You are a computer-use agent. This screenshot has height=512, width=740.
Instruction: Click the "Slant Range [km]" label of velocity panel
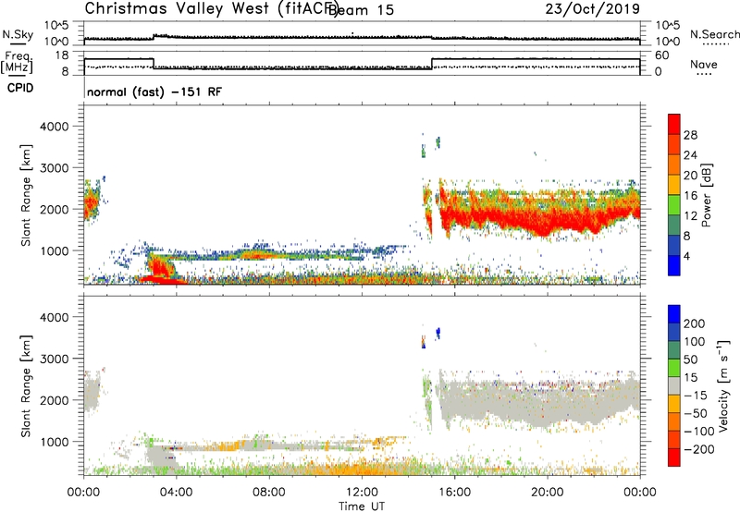coord(26,386)
